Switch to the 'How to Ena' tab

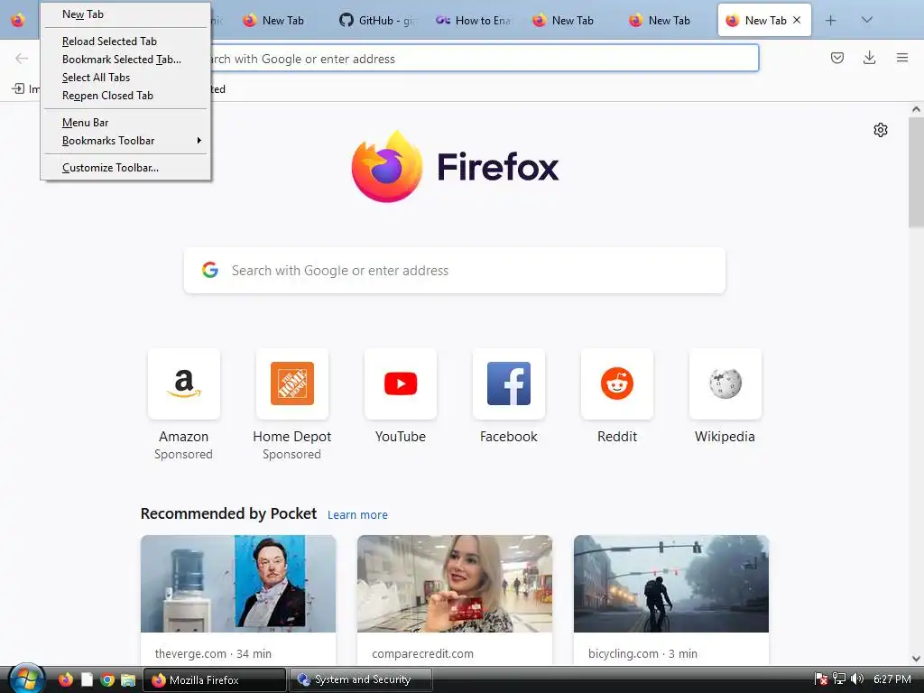click(474, 21)
